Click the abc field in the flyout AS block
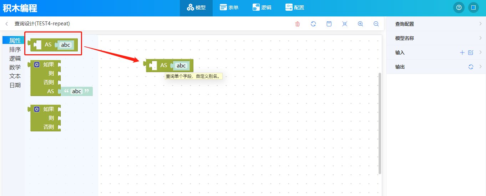The height and width of the screenshot is (196, 486). (x=66, y=45)
